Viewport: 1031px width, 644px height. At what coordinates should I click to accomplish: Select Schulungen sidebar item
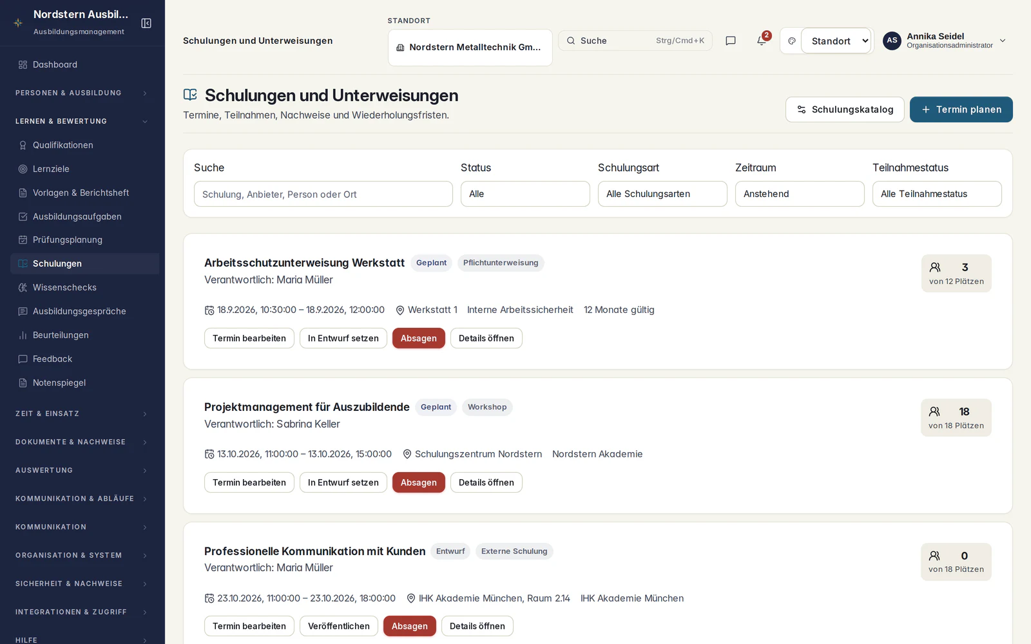coord(85,263)
